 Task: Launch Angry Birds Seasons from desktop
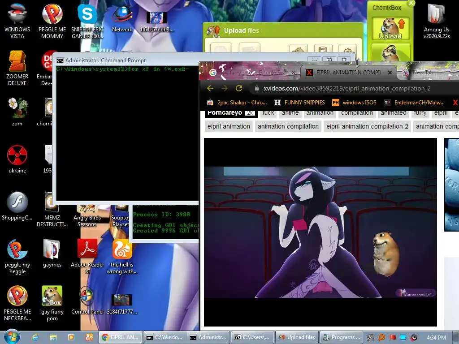click(x=87, y=216)
